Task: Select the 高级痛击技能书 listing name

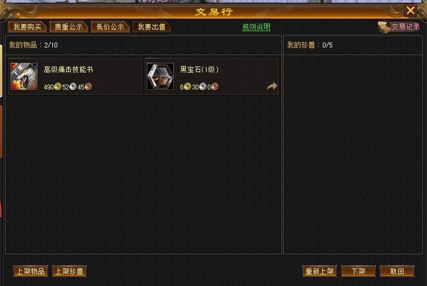Action: click(69, 70)
